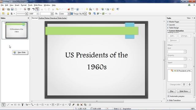The width and height of the screenshot is (196, 110).
Task: Click the Zoom magnifier icon
Action: (90, 9)
